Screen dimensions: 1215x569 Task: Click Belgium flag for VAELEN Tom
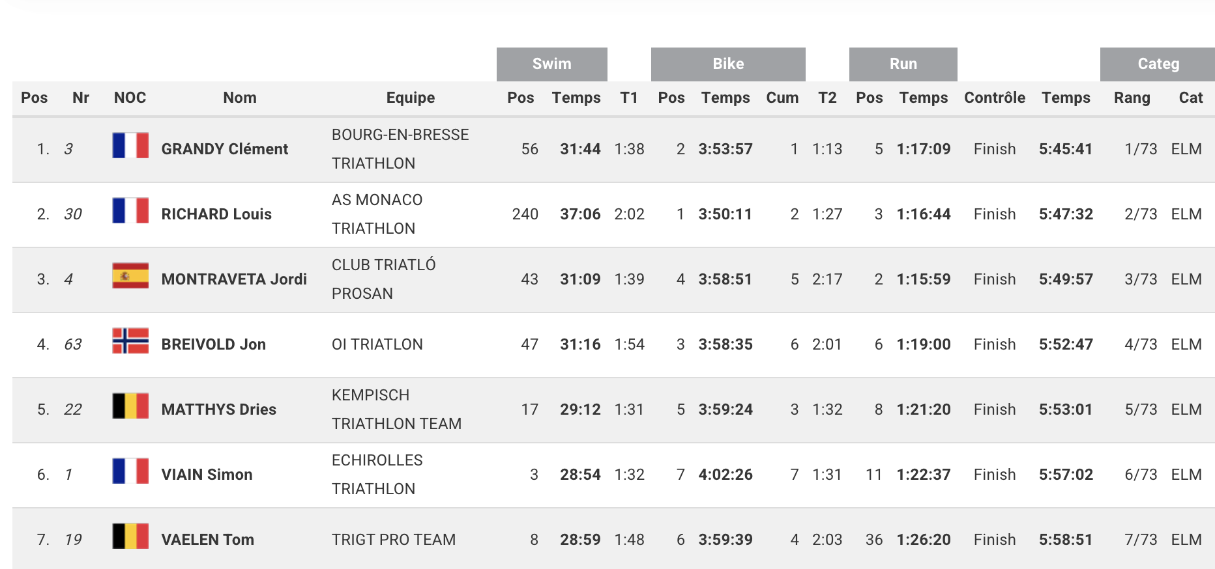click(130, 536)
